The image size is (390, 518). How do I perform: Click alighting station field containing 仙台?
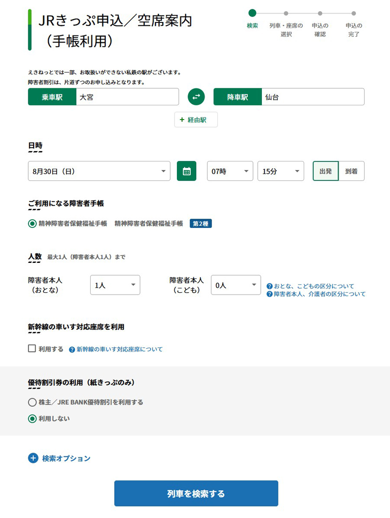pos(313,97)
